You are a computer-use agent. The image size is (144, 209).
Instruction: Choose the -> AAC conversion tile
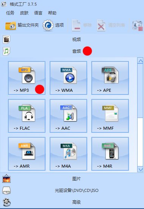[x=69, y=116]
